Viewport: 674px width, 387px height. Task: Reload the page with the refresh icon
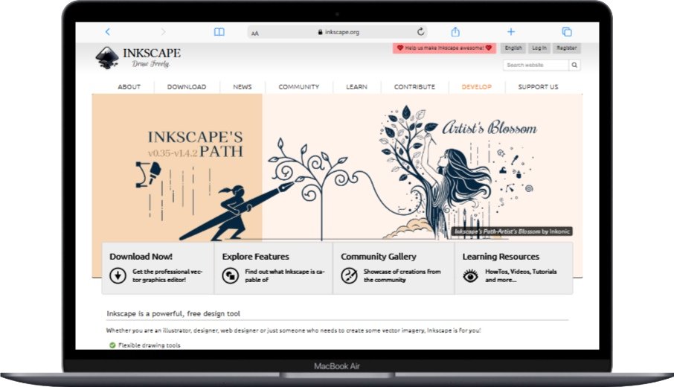tap(421, 31)
